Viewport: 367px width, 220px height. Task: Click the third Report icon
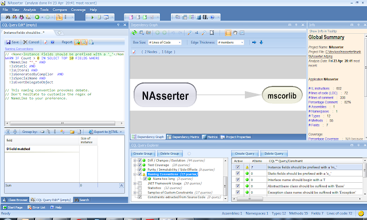tap(91, 42)
